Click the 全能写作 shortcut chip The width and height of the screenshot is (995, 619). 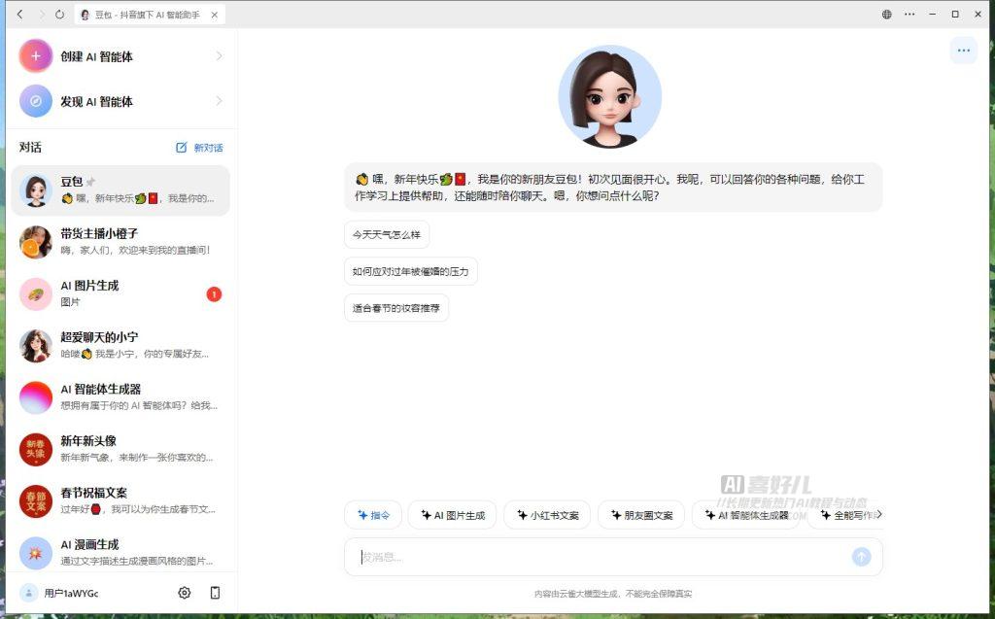(x=847, y=515)
